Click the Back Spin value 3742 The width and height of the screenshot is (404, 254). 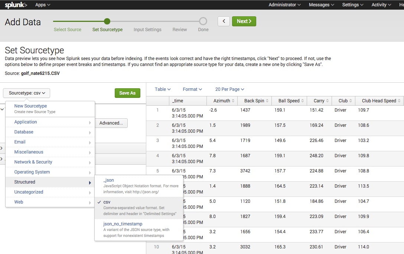click(x=245, y=171)
